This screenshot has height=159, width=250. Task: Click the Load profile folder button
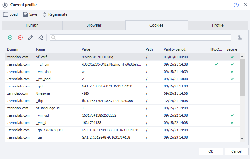tap(10, 14)
